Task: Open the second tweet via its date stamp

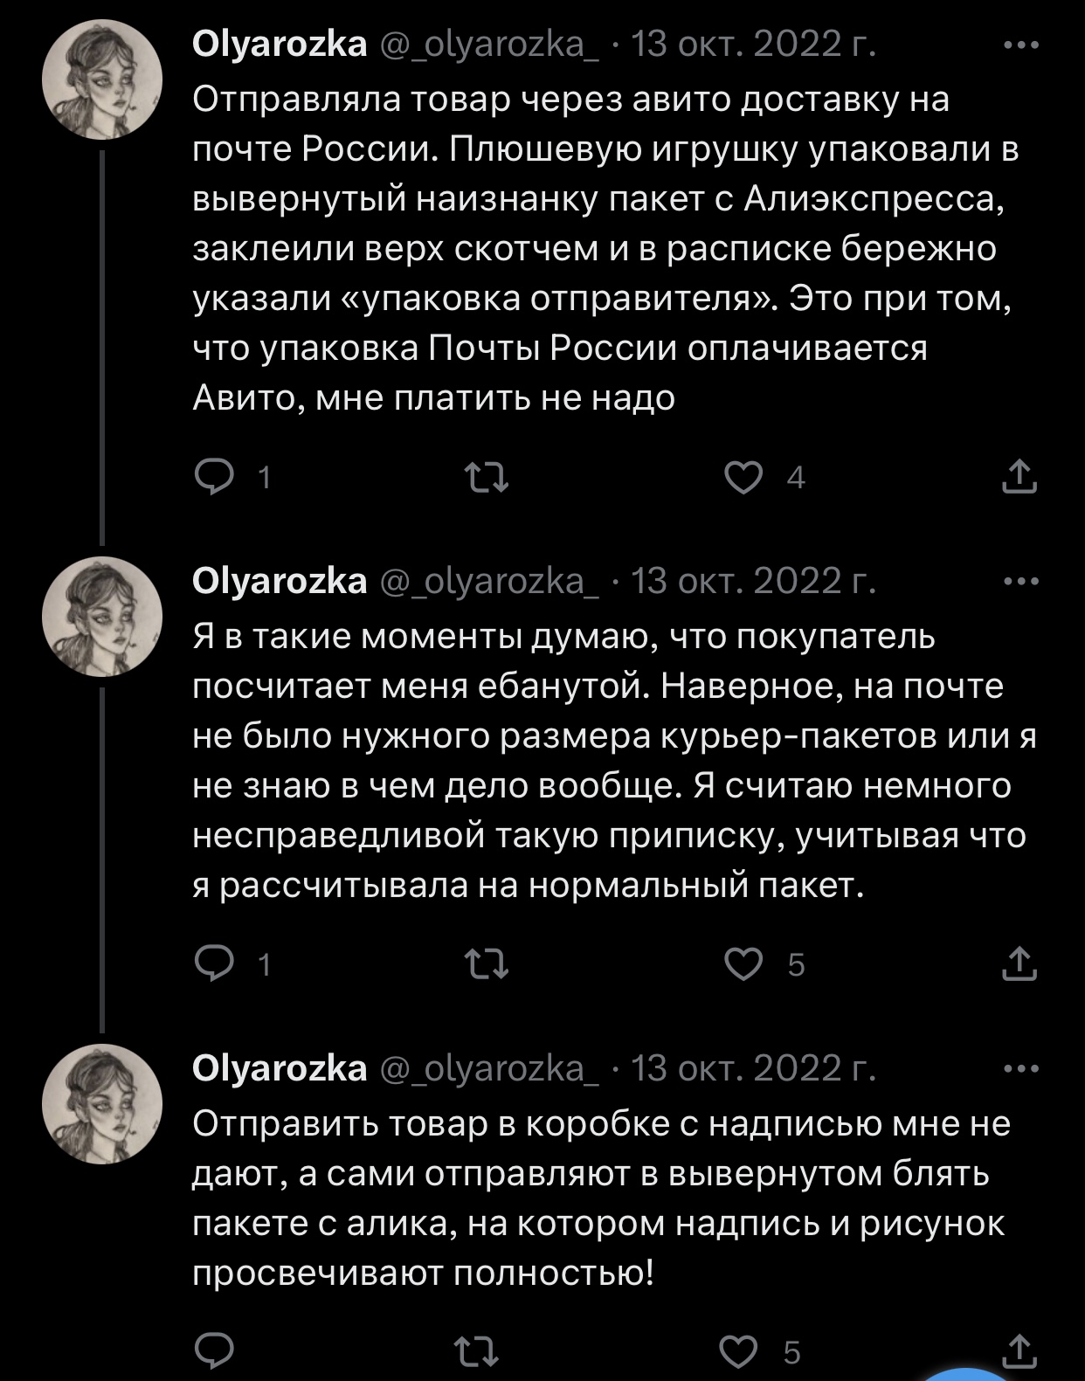Action: pyautogui.click(x=752, y=581)
